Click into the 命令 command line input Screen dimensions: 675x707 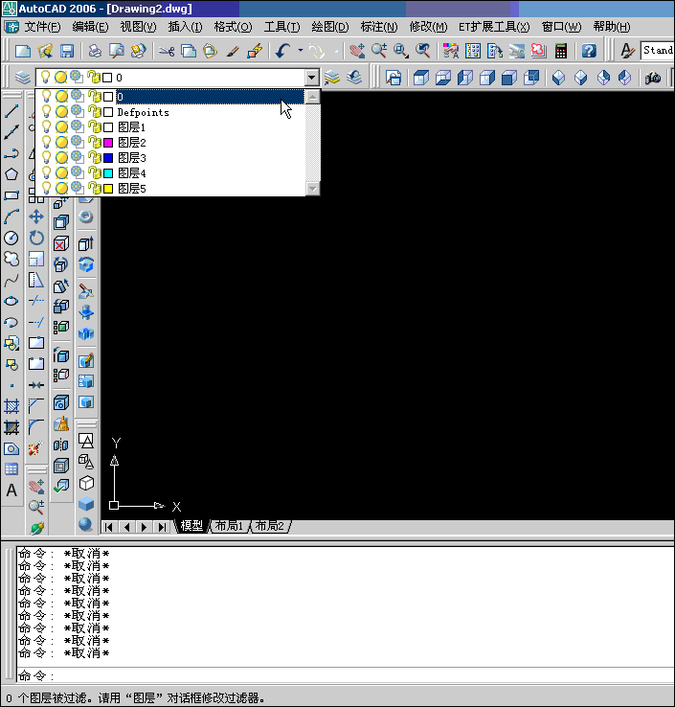point(346,675)
